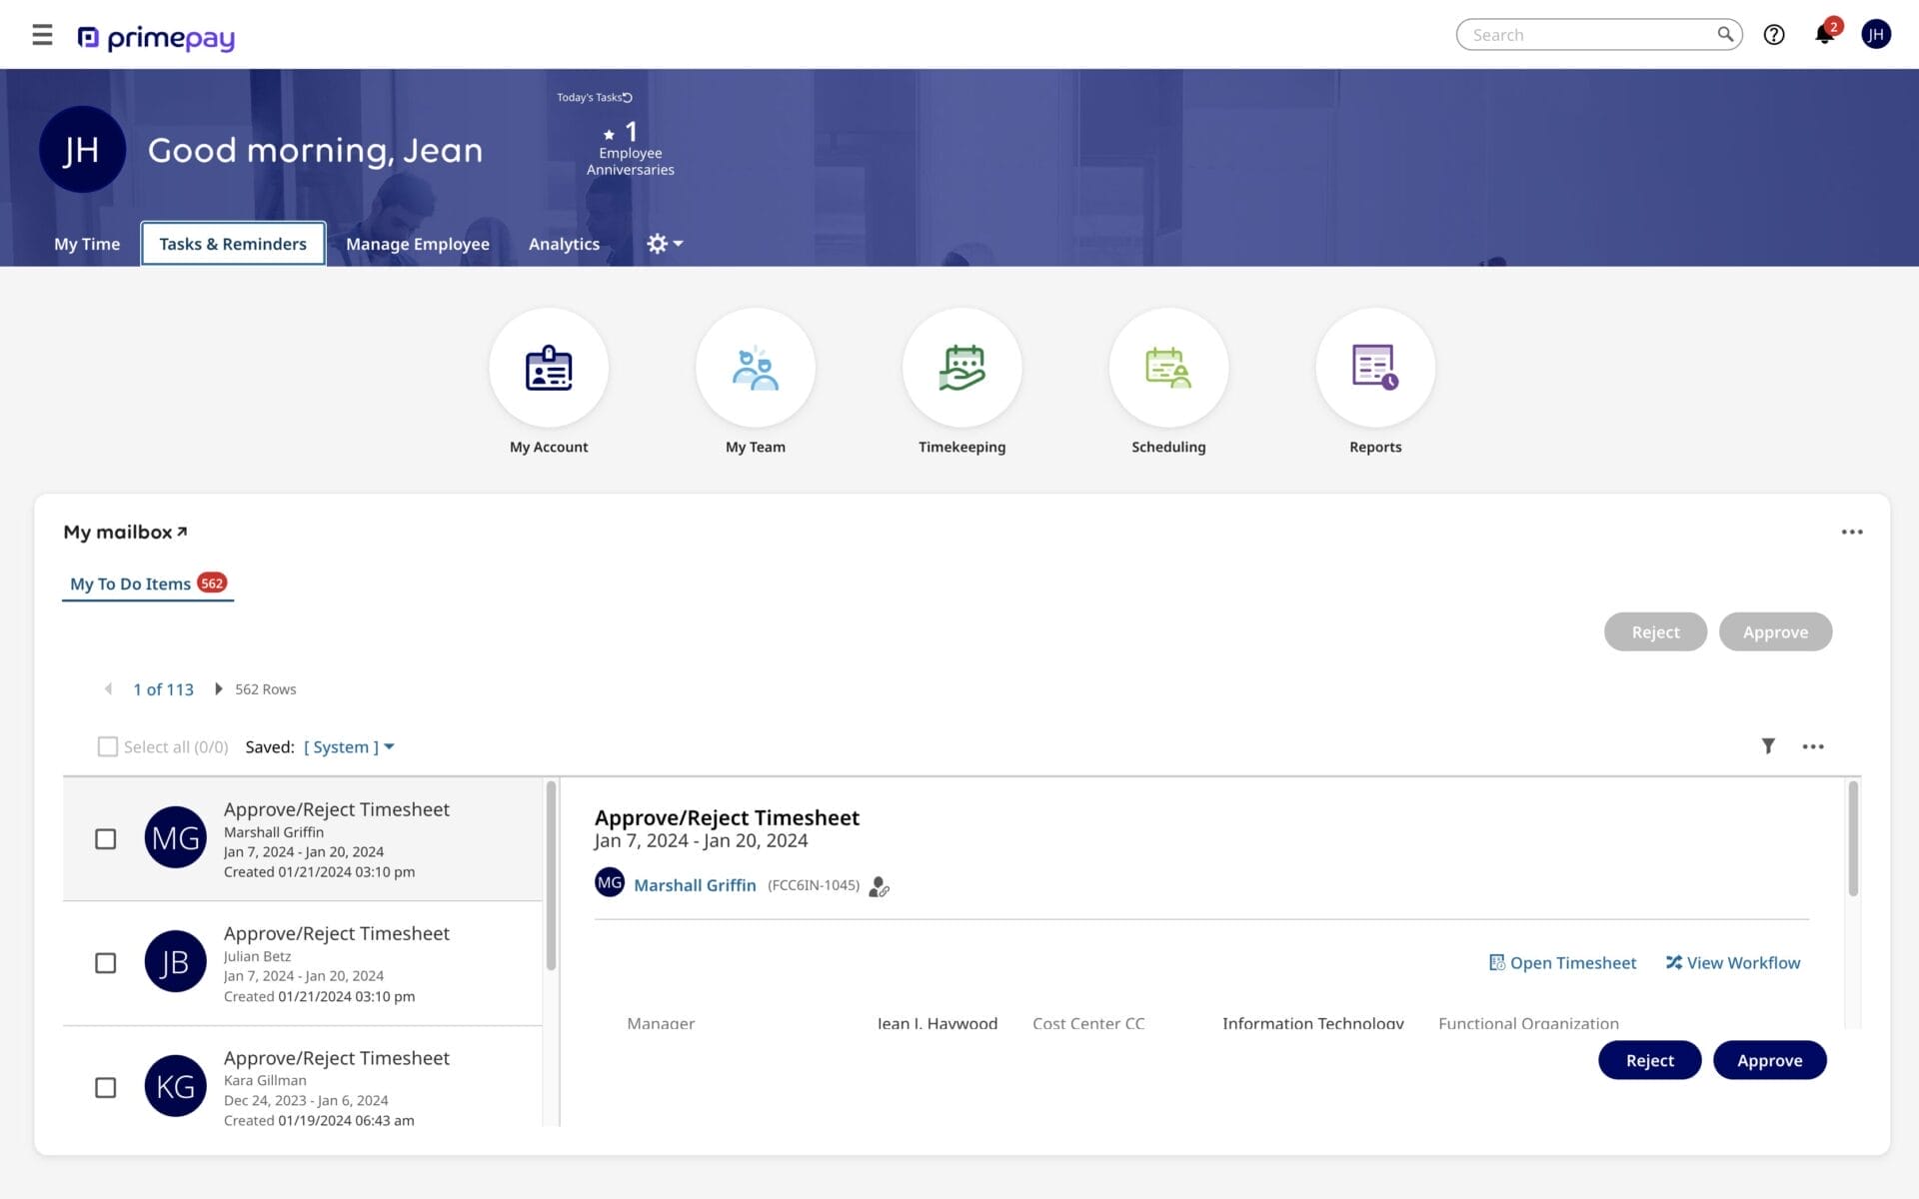Switch to My Time tab
This screenshot has height=1199, width=1919.
click(x=86, y=243)
